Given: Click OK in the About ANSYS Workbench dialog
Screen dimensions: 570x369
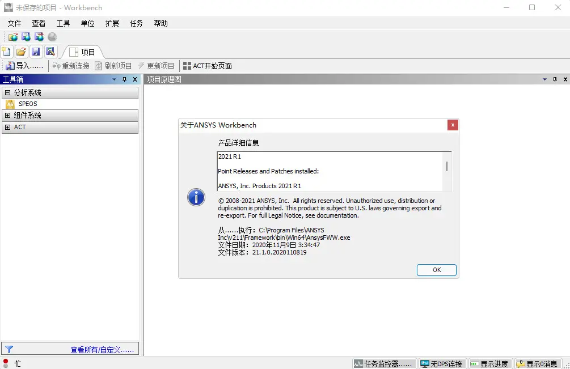Looking at the screenshot, I should 437,270.
